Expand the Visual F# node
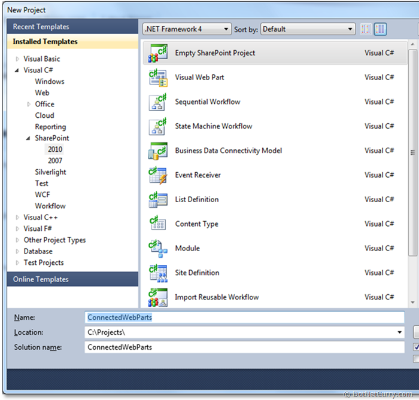The width and height of the screenshot is (419, 400). [x=17, y=228]
